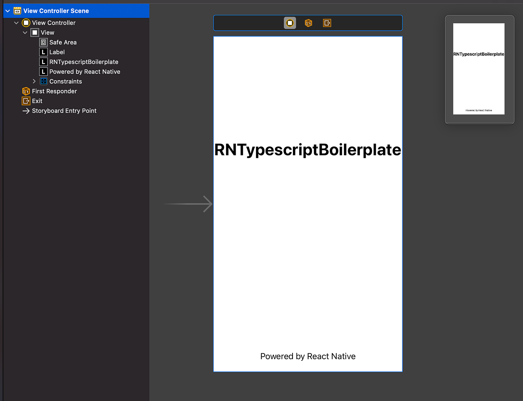523x401 pixels.
Task: Click the View Controller Scene storyboard icon
Action: (17, 11)
